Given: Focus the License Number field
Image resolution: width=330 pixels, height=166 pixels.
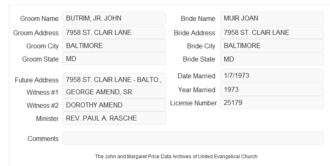Looking at the screenshot, I should point(272,102).
